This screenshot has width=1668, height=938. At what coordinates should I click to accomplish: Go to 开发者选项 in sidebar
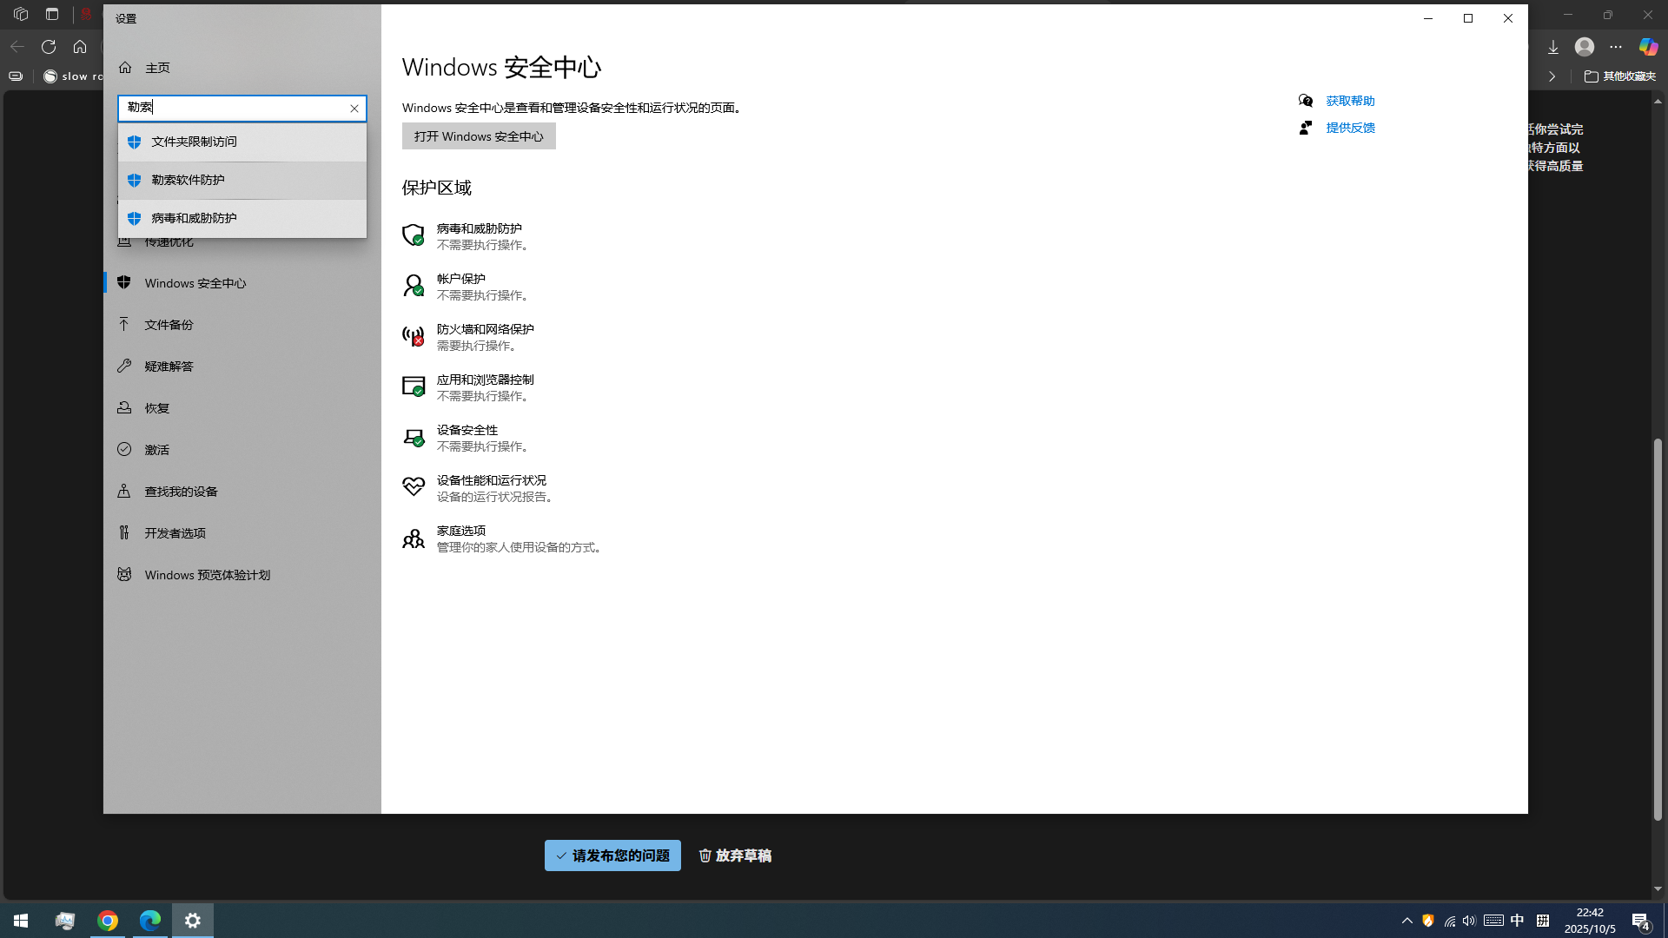pos(175,533)
